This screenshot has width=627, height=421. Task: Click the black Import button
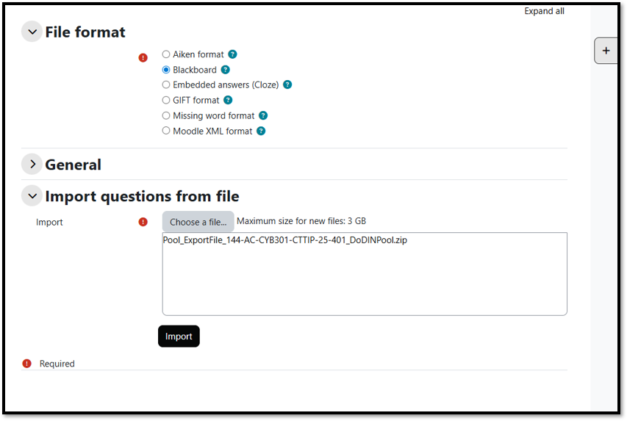179,337
